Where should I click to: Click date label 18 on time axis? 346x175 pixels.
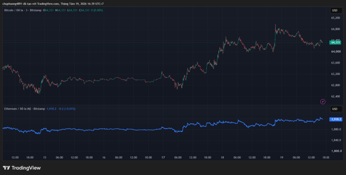(222, 157)
